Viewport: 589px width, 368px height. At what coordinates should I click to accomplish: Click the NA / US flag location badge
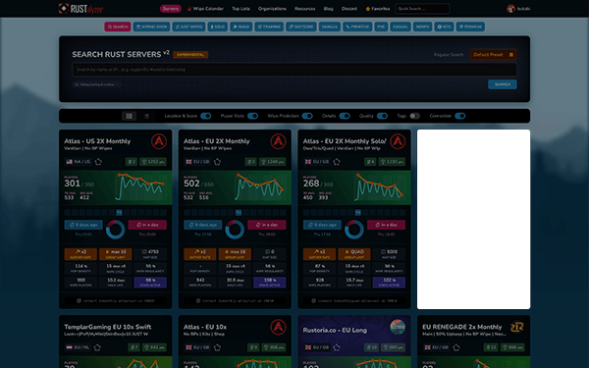(79, 162)
